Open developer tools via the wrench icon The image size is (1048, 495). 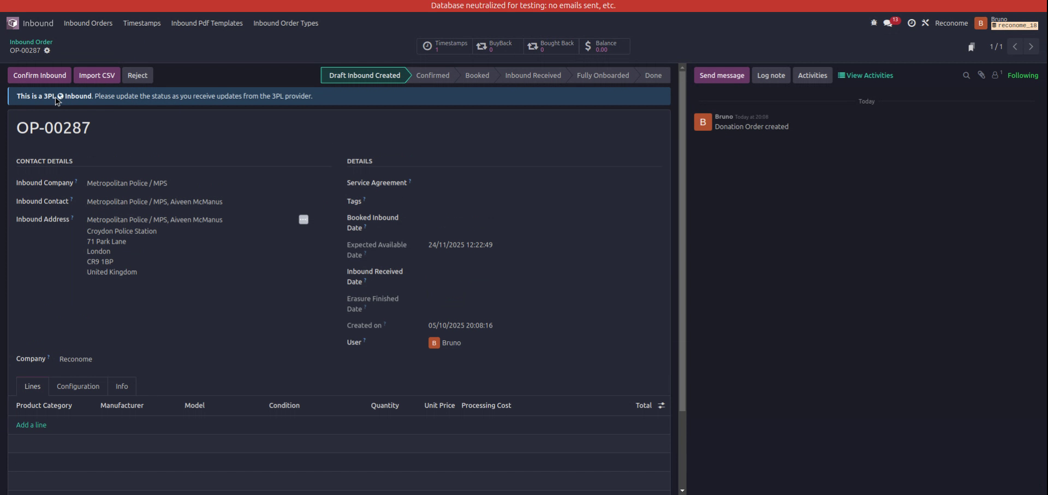926,23
